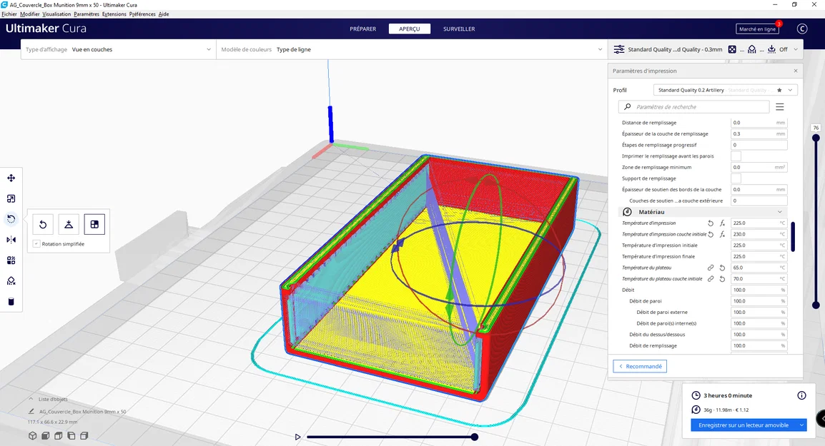Select the Scale tool in left toolbar
825x446 pixels.
(11, 198)
